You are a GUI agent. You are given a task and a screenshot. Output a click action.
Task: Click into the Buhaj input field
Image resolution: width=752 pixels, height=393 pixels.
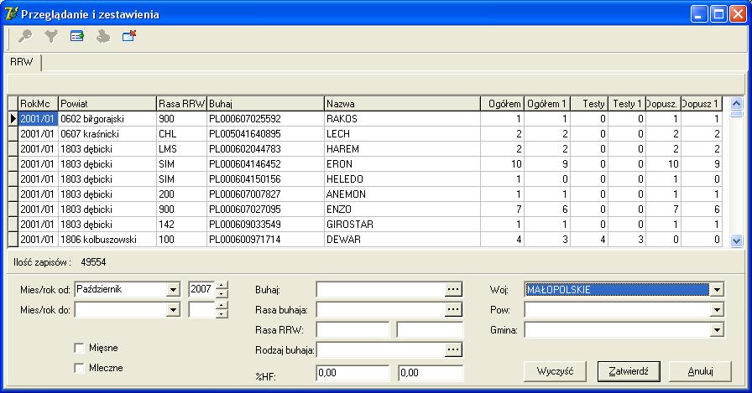[x=380, y=289]
